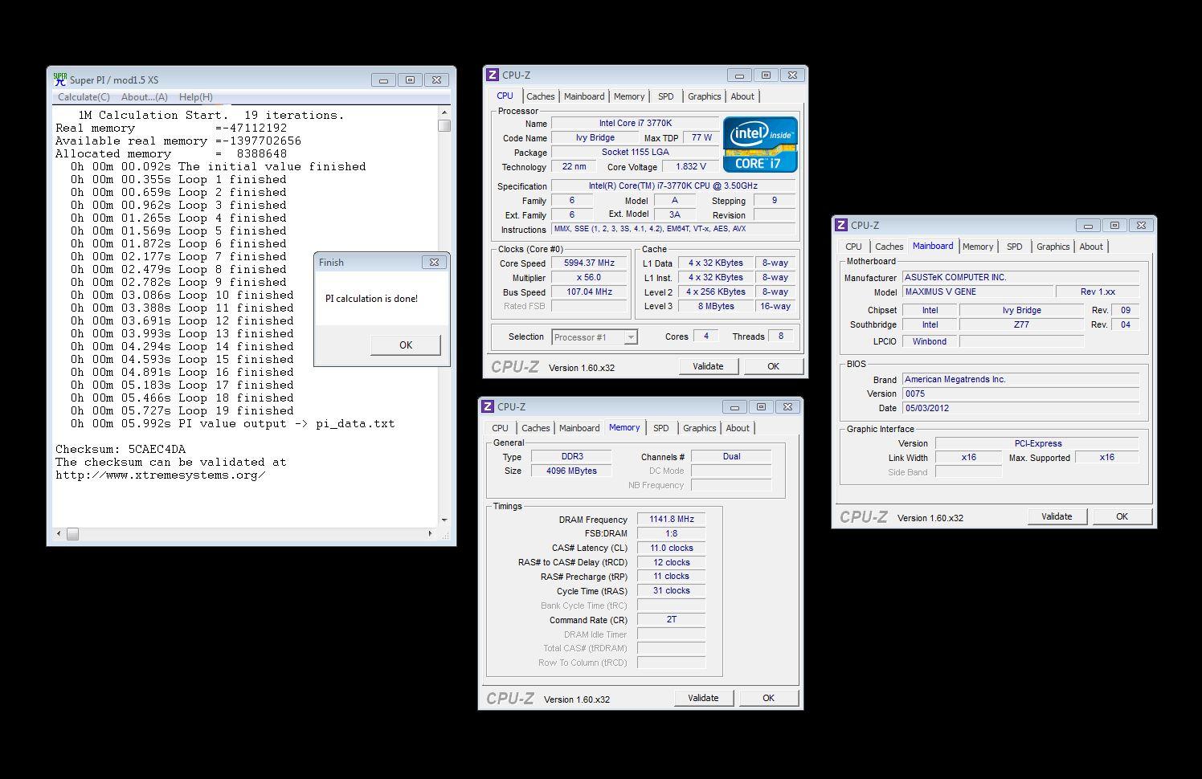Select Memory tab in the Mainboard CPU-Z window
This screenshot has width=1202, height=779.
pos(978,247)
